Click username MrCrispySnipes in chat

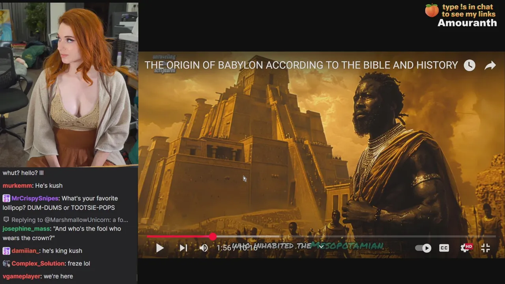click(x=35, y=198)
